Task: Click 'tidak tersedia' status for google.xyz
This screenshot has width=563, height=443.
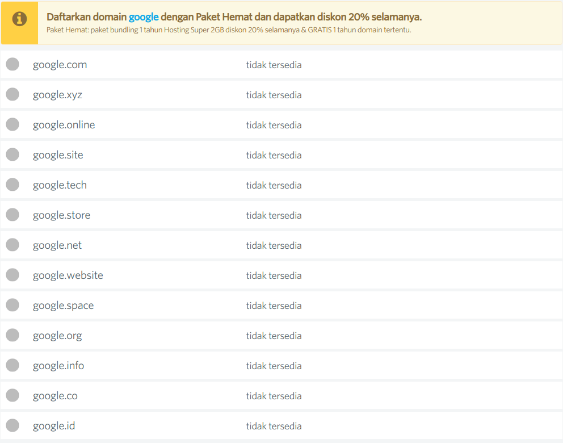Action: tap(274, 95)
